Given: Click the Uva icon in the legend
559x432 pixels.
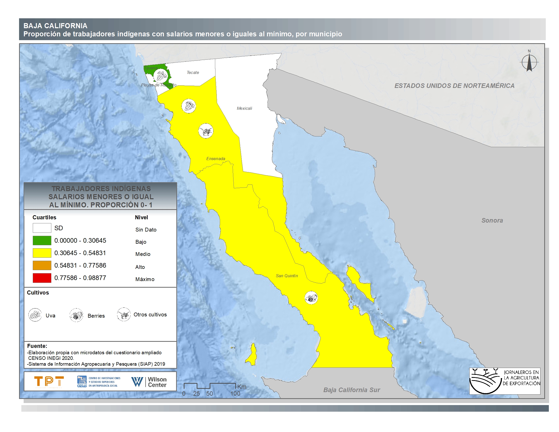Looking at the screenshot, I should 35,315.
